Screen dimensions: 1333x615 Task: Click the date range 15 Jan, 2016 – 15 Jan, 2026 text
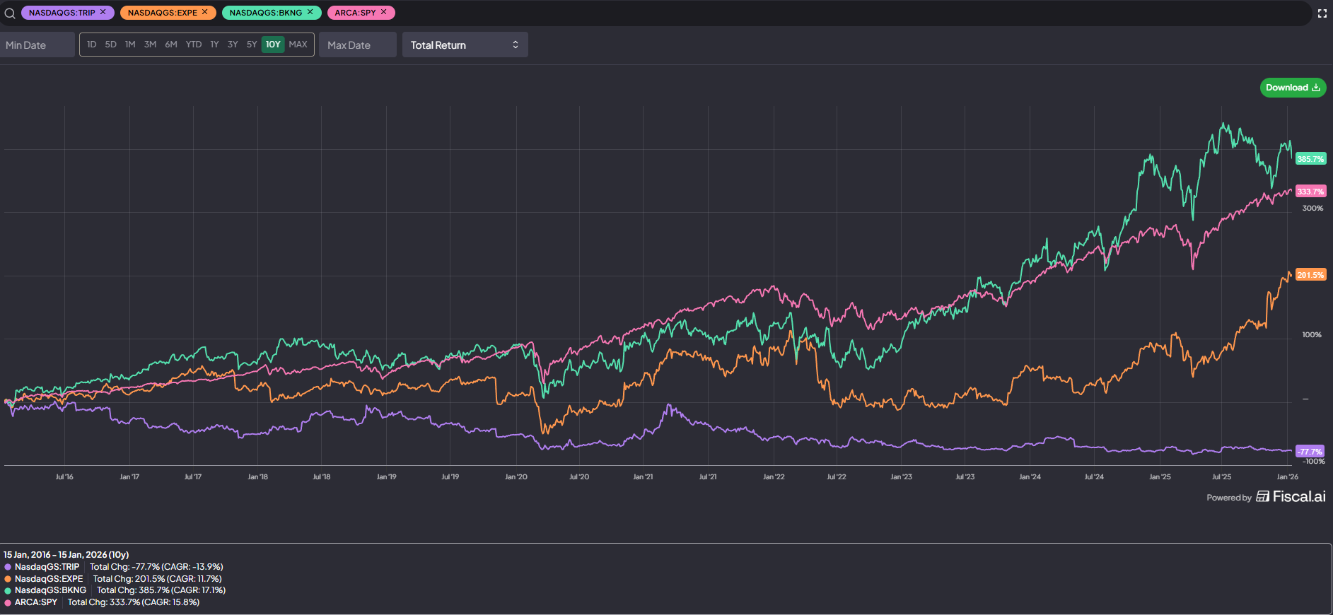pyautogui.click(x=66, y=555)
